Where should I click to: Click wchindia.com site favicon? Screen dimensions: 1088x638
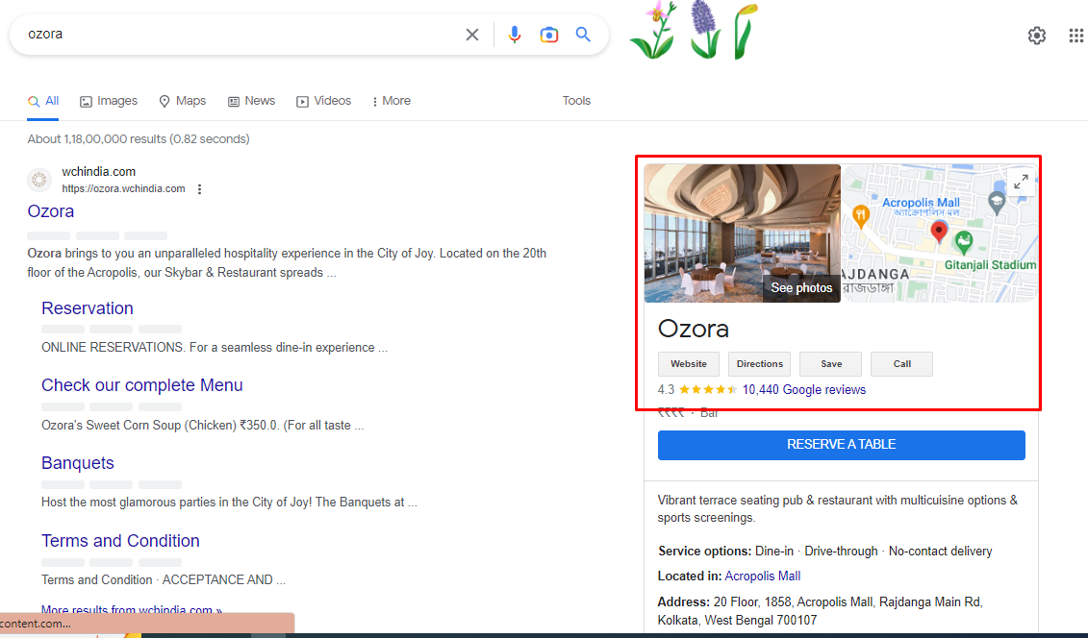[39, 180]
